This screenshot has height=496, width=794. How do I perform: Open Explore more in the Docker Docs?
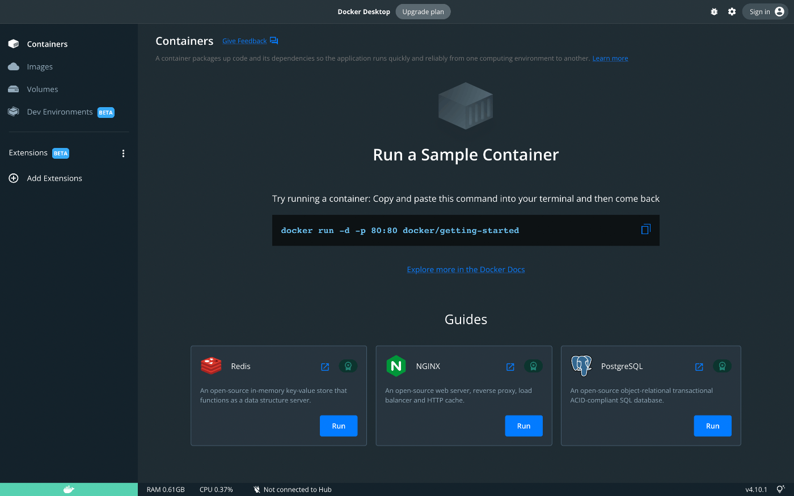pos(466,269)
